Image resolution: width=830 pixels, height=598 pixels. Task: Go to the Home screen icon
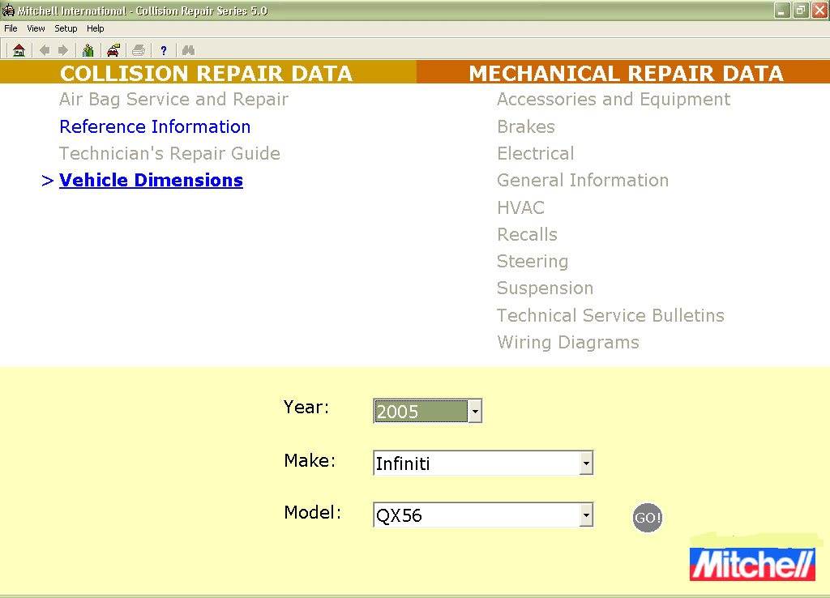coord(19,50)
